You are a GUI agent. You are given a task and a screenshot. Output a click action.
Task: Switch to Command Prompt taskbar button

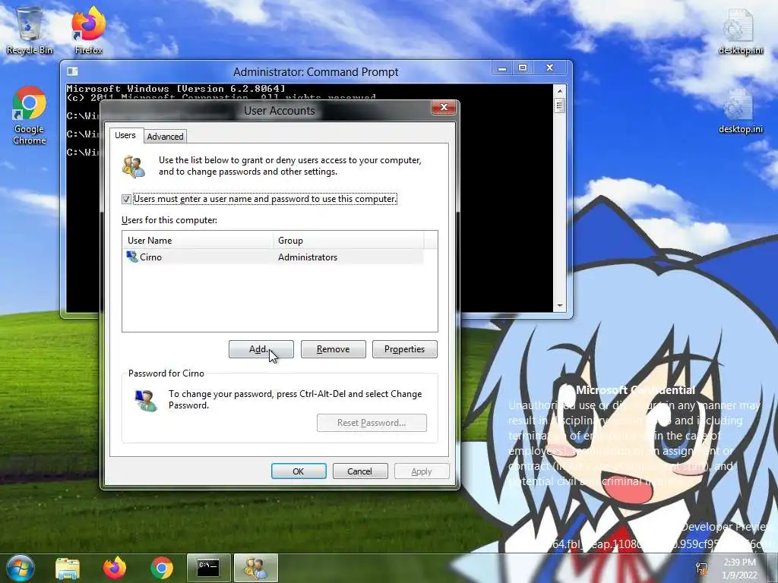coord(208,568)
